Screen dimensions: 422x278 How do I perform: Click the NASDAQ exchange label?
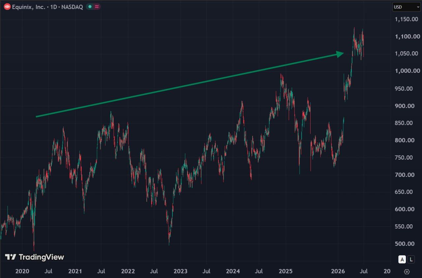point(72,7)
